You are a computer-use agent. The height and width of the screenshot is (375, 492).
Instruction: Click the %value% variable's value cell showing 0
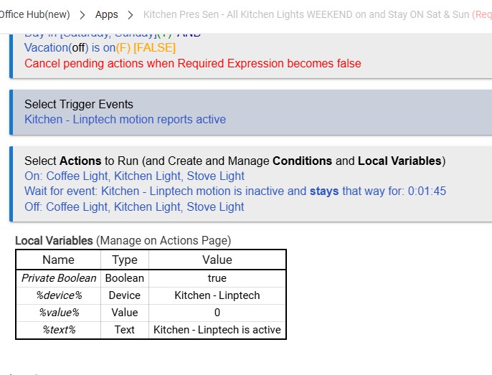coord(217,313)
